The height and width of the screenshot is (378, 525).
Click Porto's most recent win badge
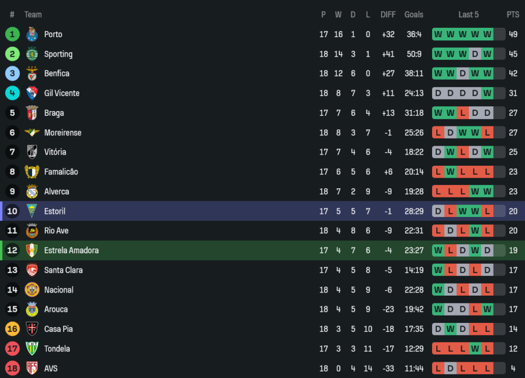tap(487, 35)
